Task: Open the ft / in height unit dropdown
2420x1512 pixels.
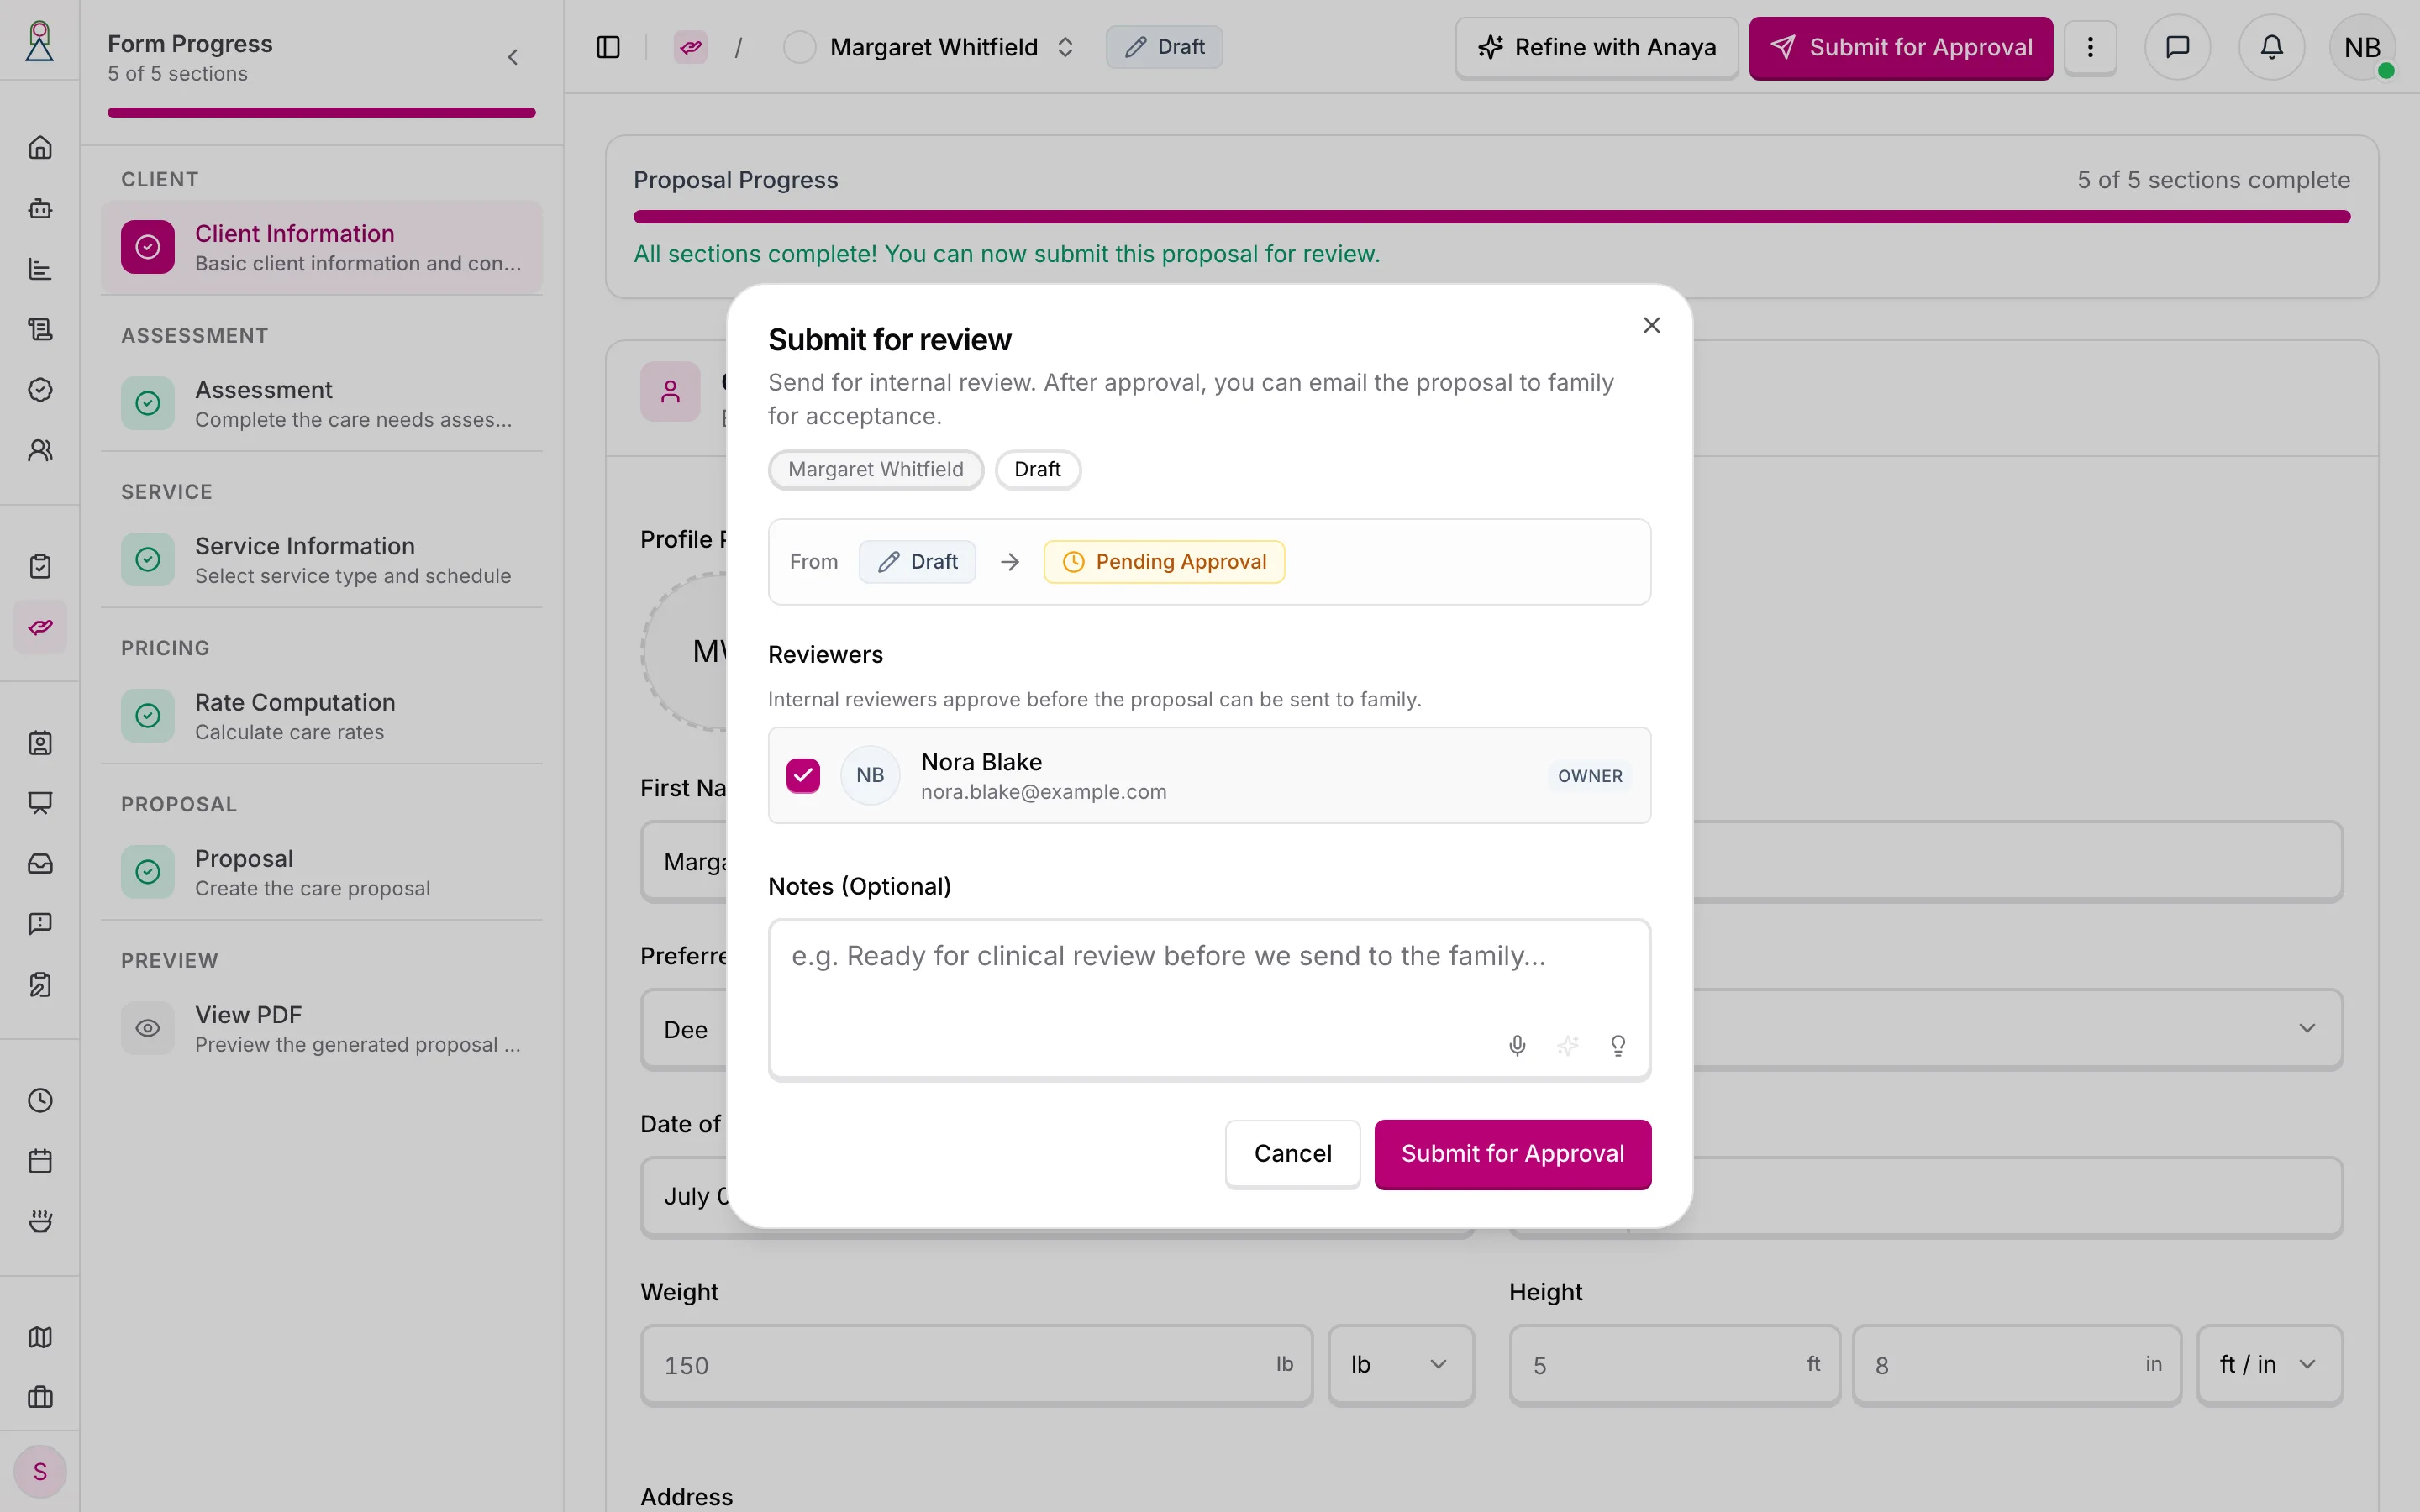Action: (x=2269, y=1365)
